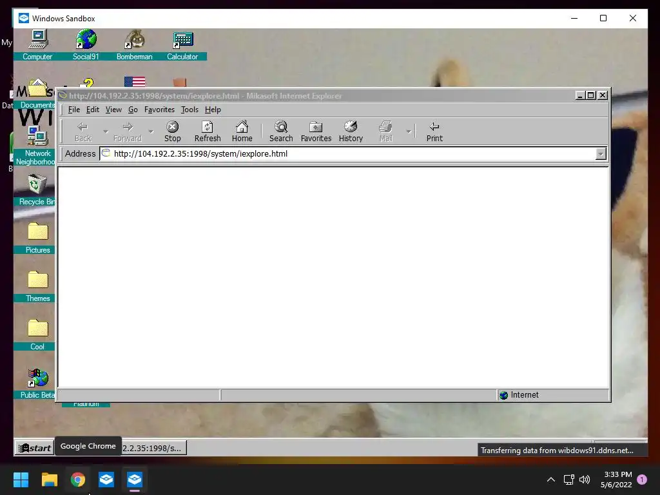Screen dimensions: 660x495
Task: Open File Explorer from the taskbar
Action: point(49,480)
